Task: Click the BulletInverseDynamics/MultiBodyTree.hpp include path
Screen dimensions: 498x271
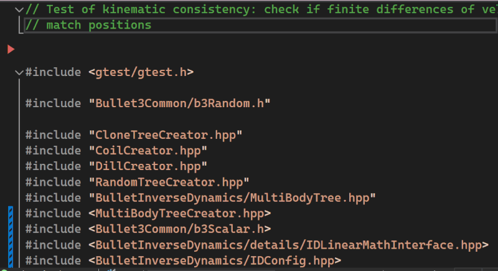Action: point(232,197)
